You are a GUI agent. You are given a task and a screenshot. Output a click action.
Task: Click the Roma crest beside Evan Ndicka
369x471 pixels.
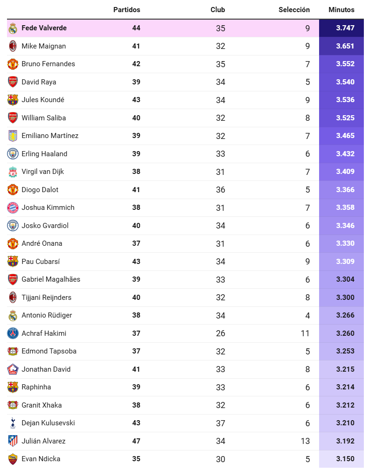[13, 459]
